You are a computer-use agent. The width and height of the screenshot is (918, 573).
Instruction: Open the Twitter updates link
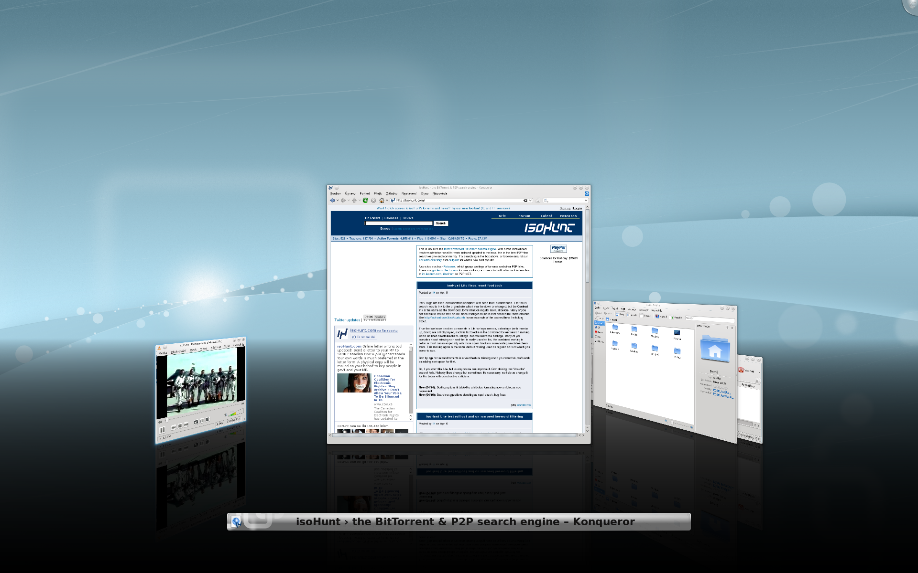coord(347,320)
